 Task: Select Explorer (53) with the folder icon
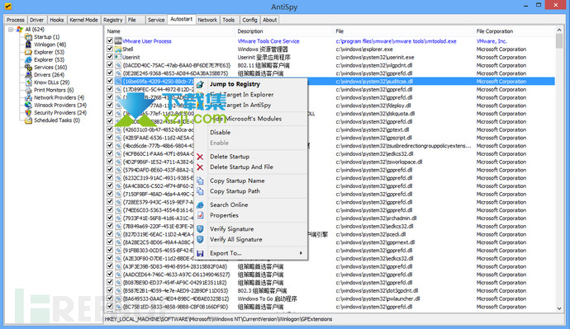pyautogui.click(x=49, y=52)
